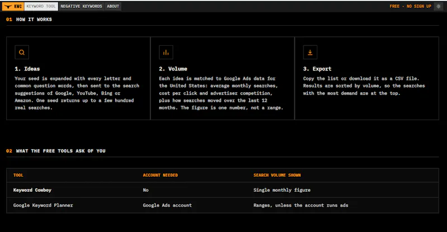Click the '1. Ideas' card title

[x=27, y=69]
